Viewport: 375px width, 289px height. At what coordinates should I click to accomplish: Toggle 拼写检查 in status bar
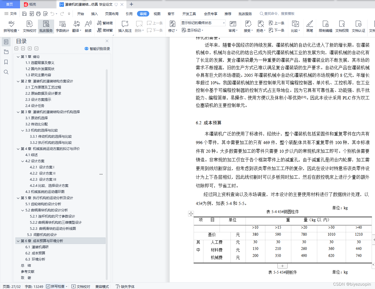coord(57,286)
